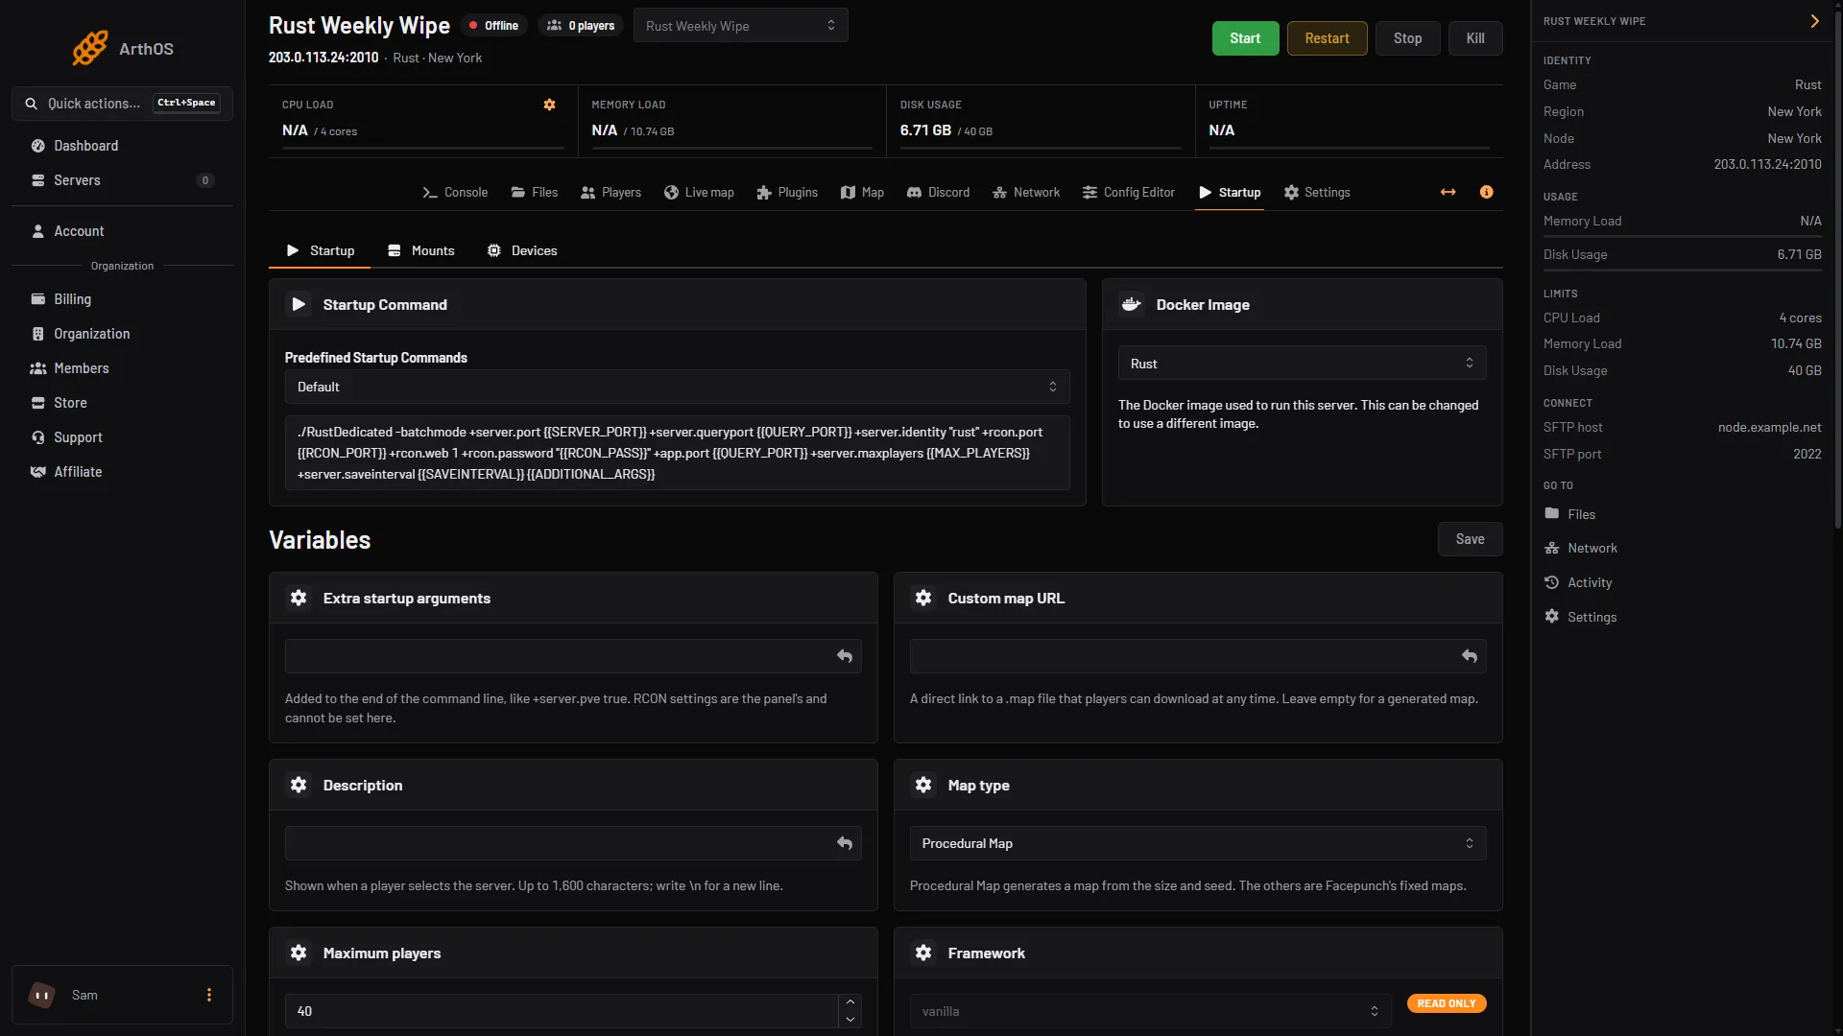Image resolution: width=1843 pixels, height=1036 pixels.
Task: Click the CPU Load settings gear icon
Action: tap(549, 105)
